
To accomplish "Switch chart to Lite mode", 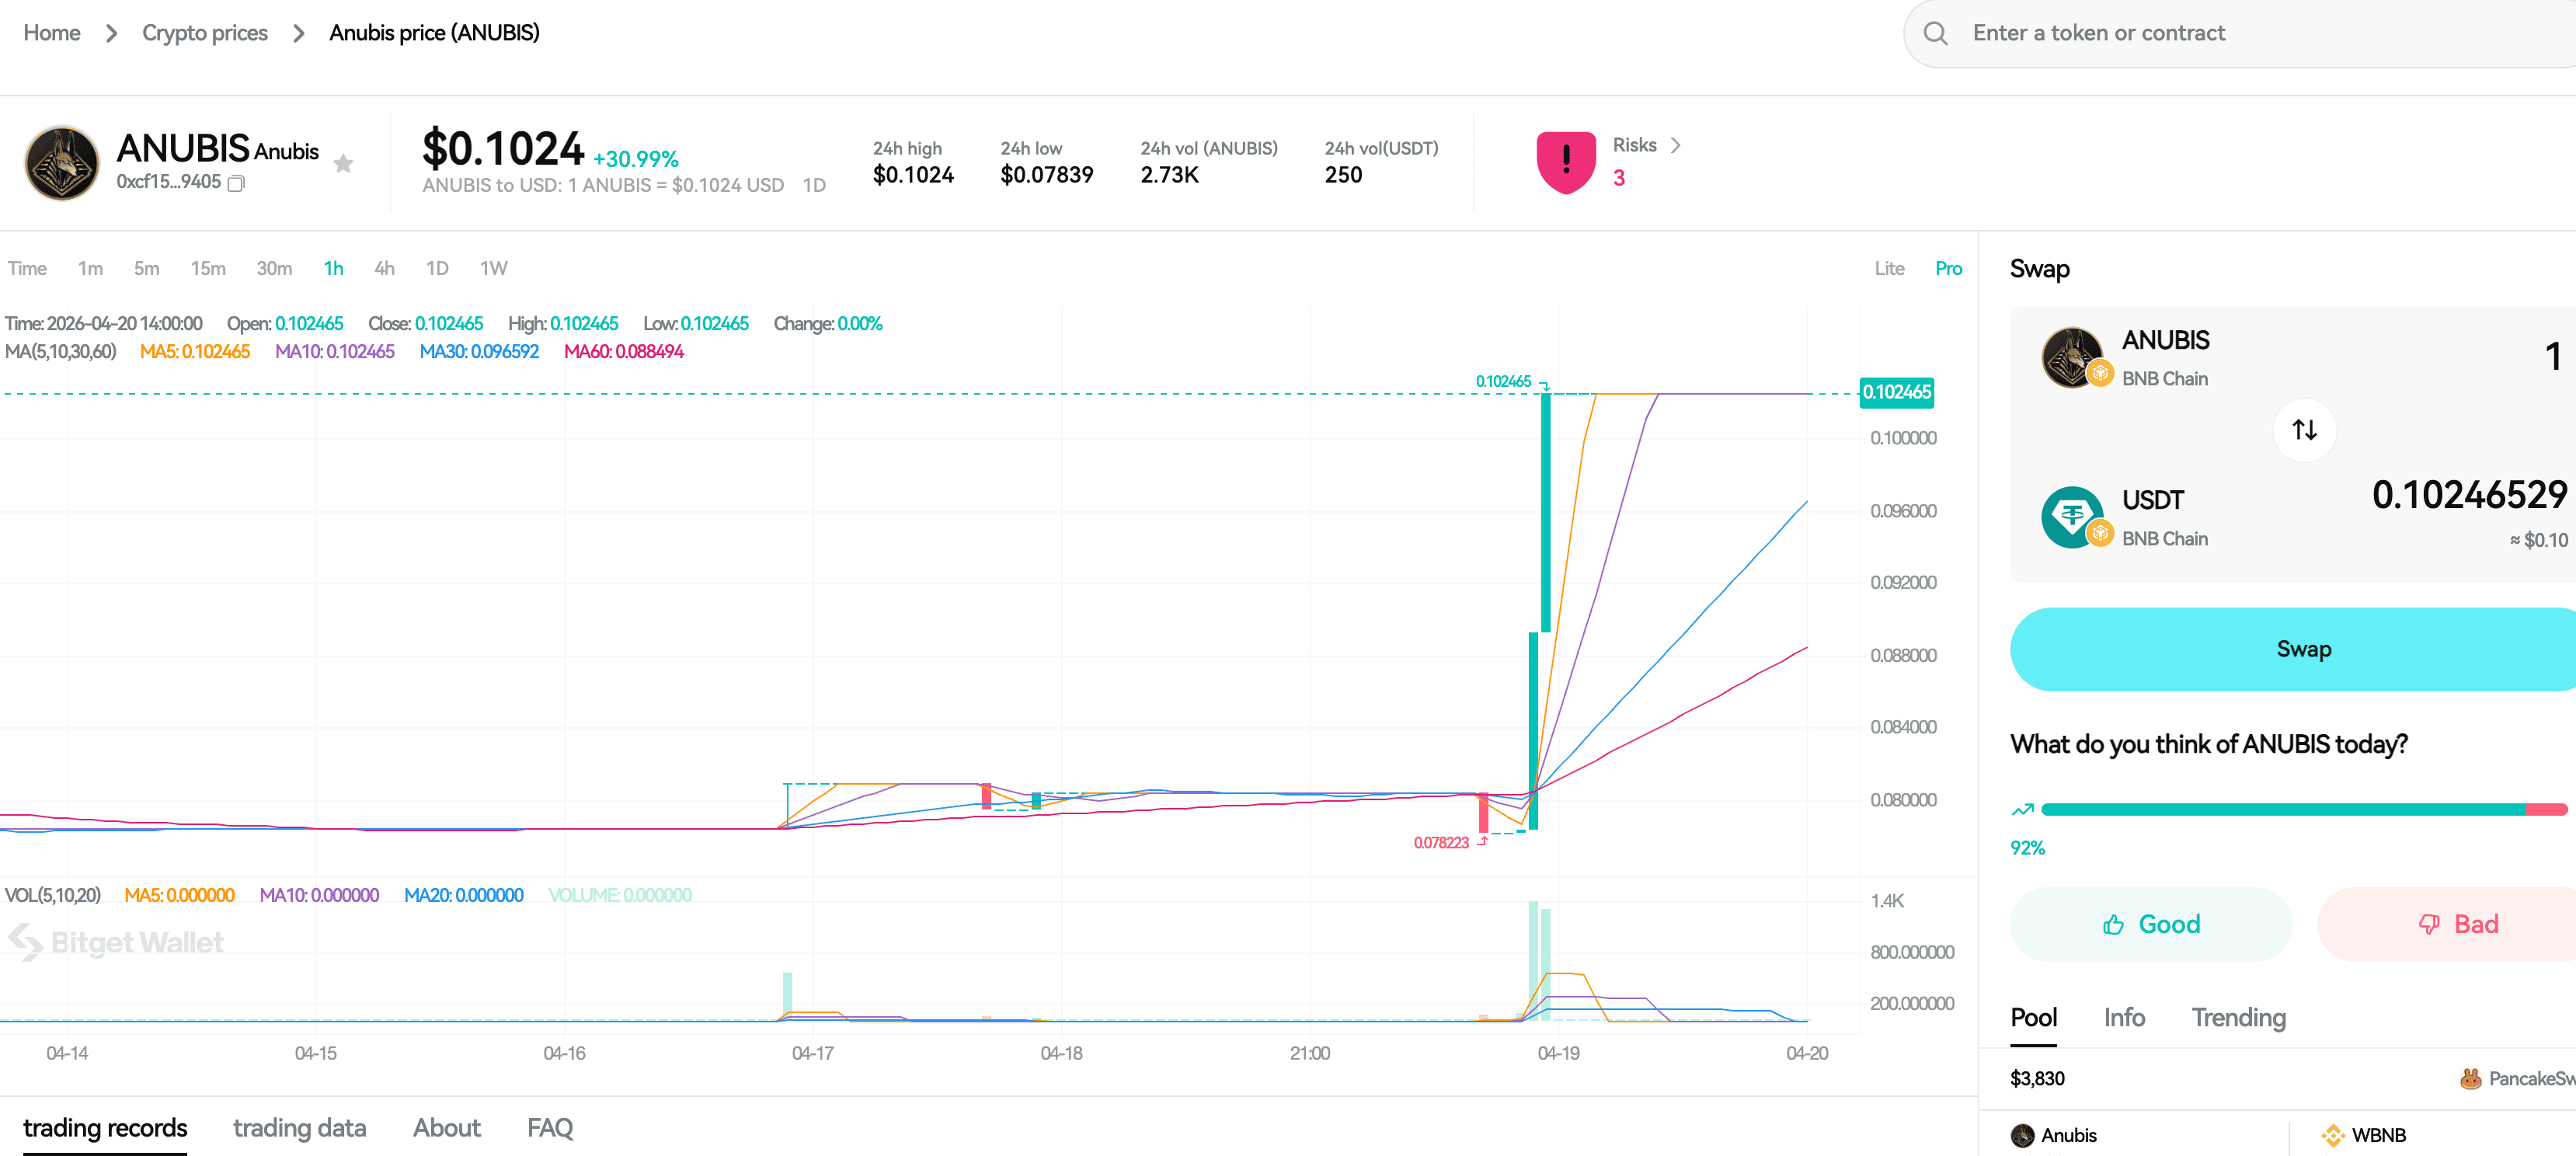I will coord(1888,268).
